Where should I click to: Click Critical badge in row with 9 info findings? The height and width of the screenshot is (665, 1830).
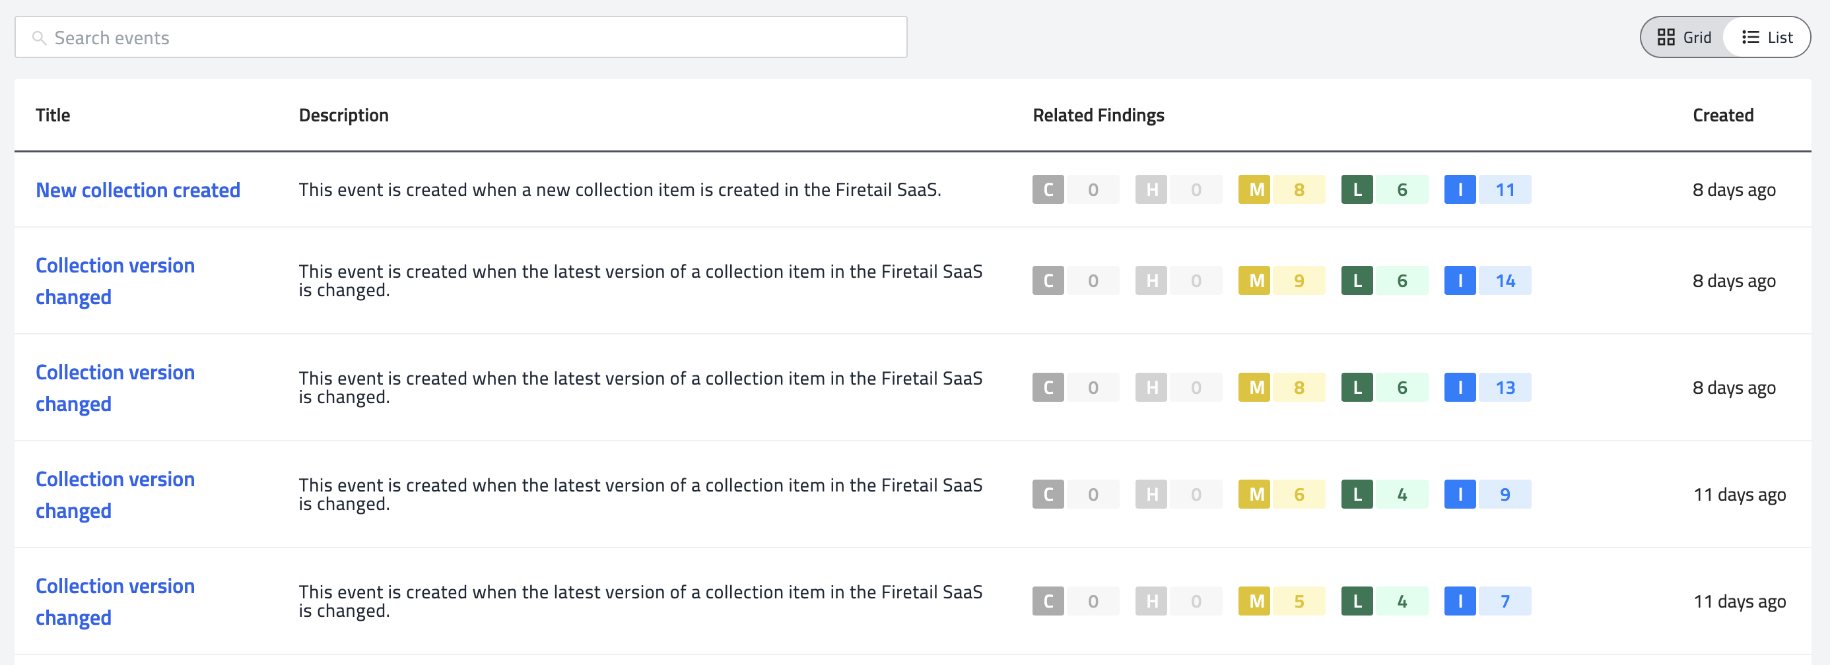1075,495
